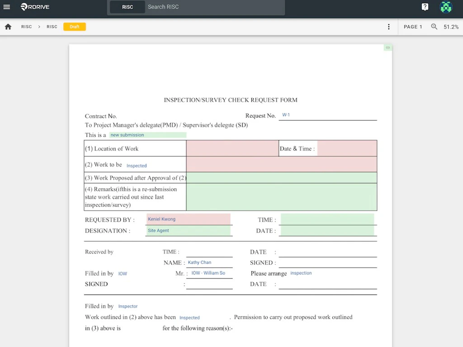
Task: Go to the first RISC breadcrumb link
Action: 26,27
